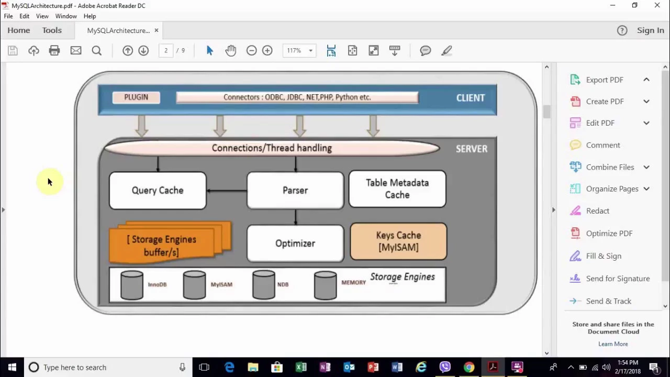The width and height of the screenshot is (670, 377).
Task: Open File Explorer from taskbar
Action: [253, 368]
